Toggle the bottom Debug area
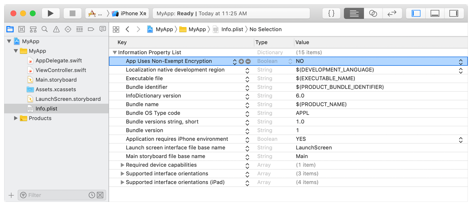472x206 pixels. click(435, 14)
